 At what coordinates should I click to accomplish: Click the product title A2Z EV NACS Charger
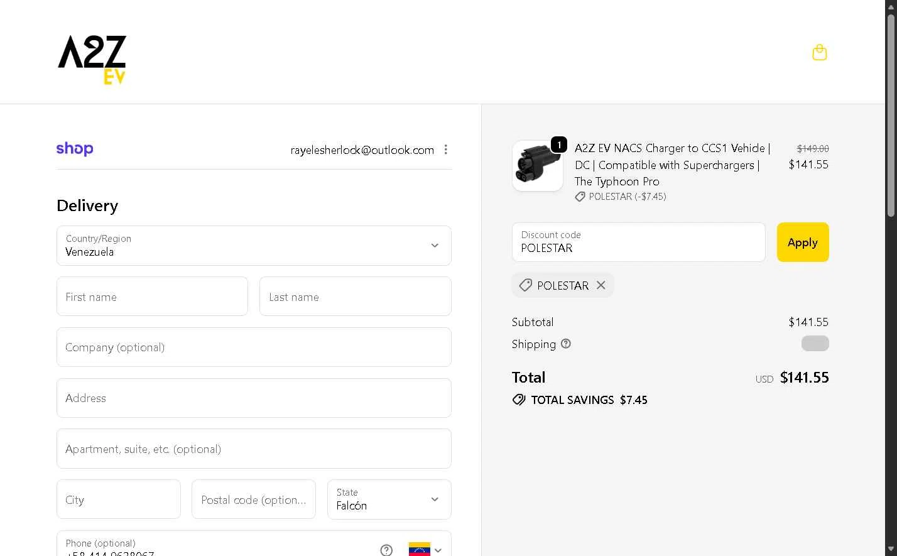tap(673, 165)
